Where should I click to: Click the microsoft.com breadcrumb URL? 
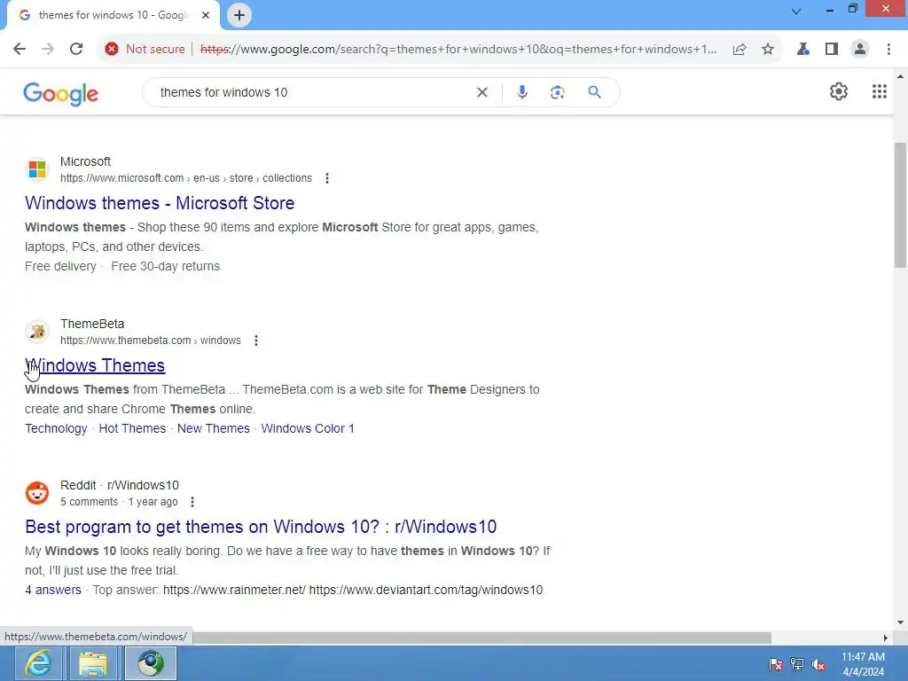tap(186, 178)
